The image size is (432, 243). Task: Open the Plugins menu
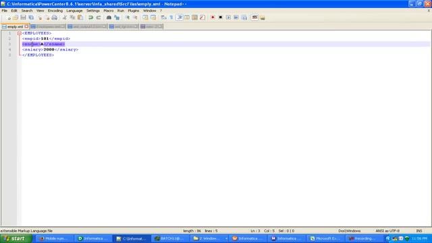click(134, 11)
